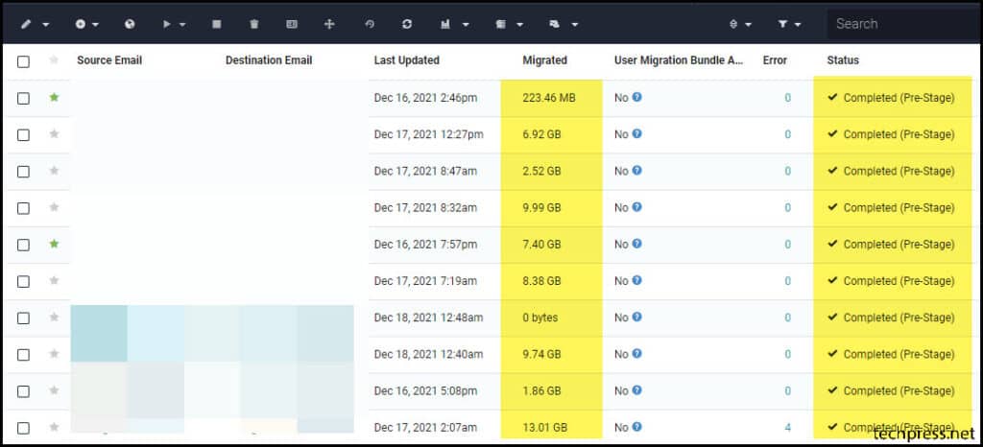The image size is (983, 447).
Task: Click the circular refresh icon
Action: coord(407,24)
